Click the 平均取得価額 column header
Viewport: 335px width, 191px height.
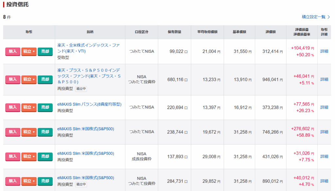click(207, 32)
